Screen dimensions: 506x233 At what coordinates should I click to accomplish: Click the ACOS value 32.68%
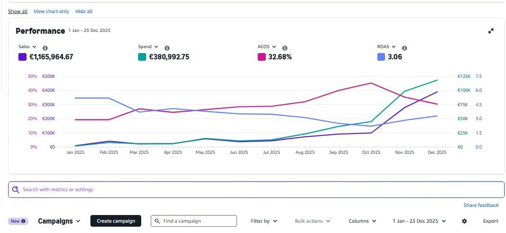click(280, 57)
